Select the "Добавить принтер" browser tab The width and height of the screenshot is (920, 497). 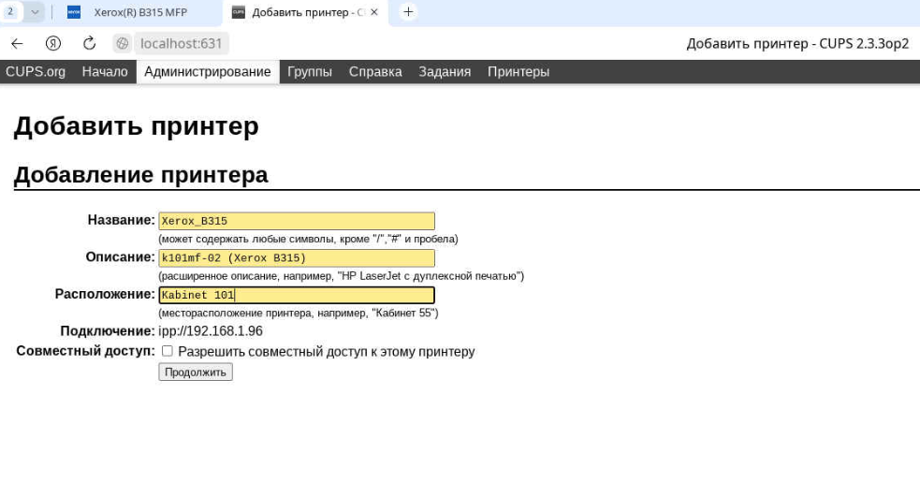tap(305, 12)
